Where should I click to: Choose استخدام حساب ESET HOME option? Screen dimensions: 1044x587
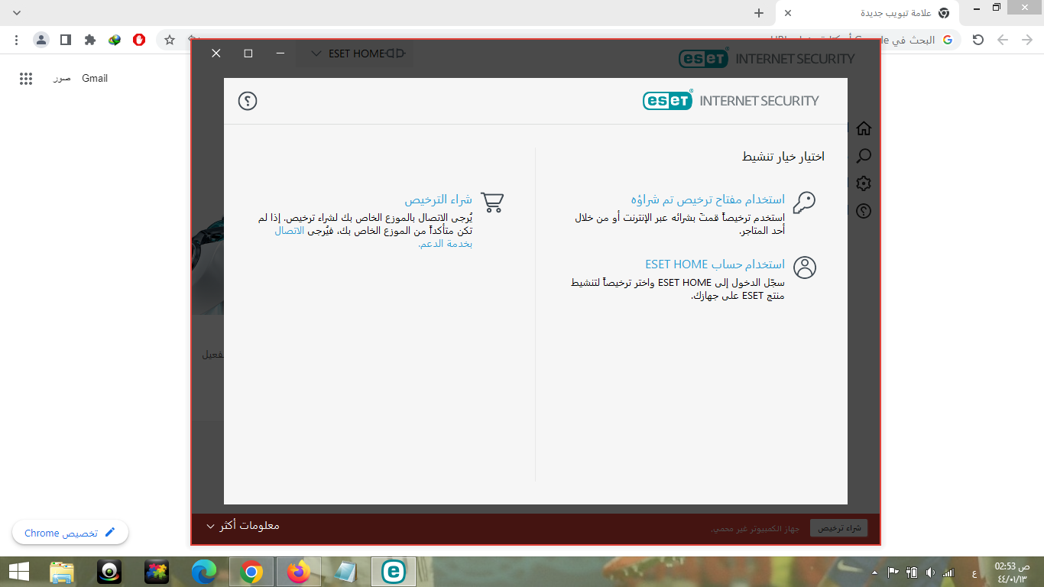pyautogui.click(x=715, y=264)
